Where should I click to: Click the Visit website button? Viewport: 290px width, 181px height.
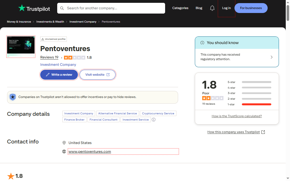[97, 75]
